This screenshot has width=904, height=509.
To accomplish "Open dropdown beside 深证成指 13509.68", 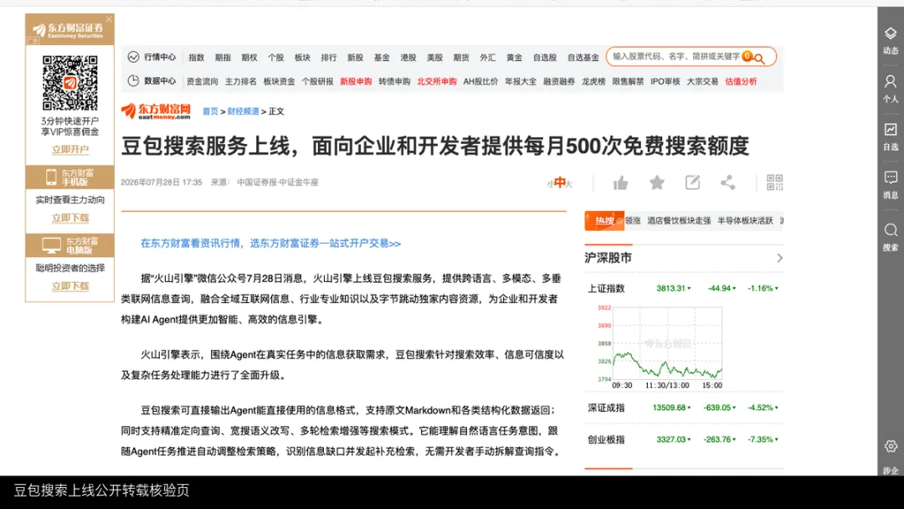I will pos(689,408).
